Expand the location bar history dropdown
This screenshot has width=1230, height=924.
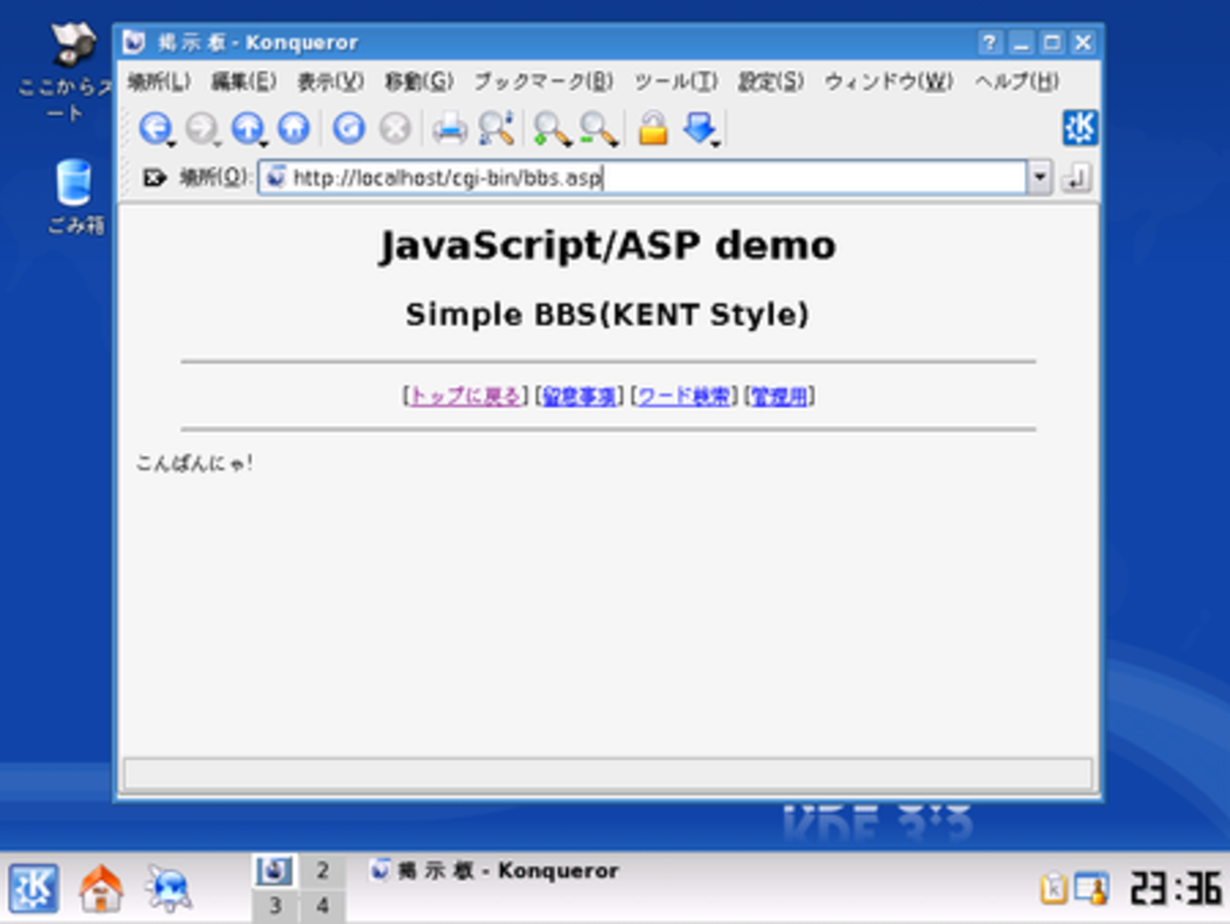coord(1040,177)
